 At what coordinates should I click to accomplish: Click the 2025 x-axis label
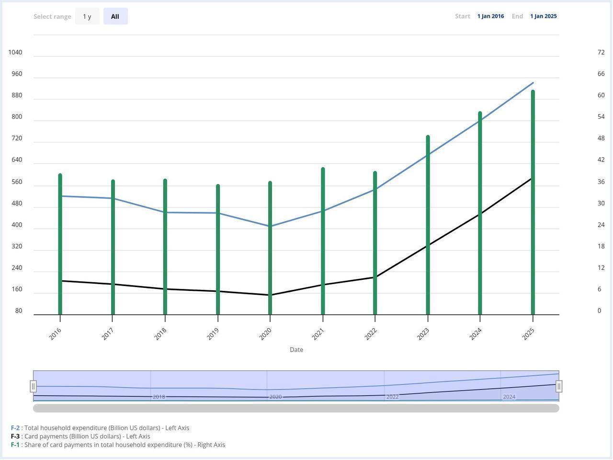(528, 334)
